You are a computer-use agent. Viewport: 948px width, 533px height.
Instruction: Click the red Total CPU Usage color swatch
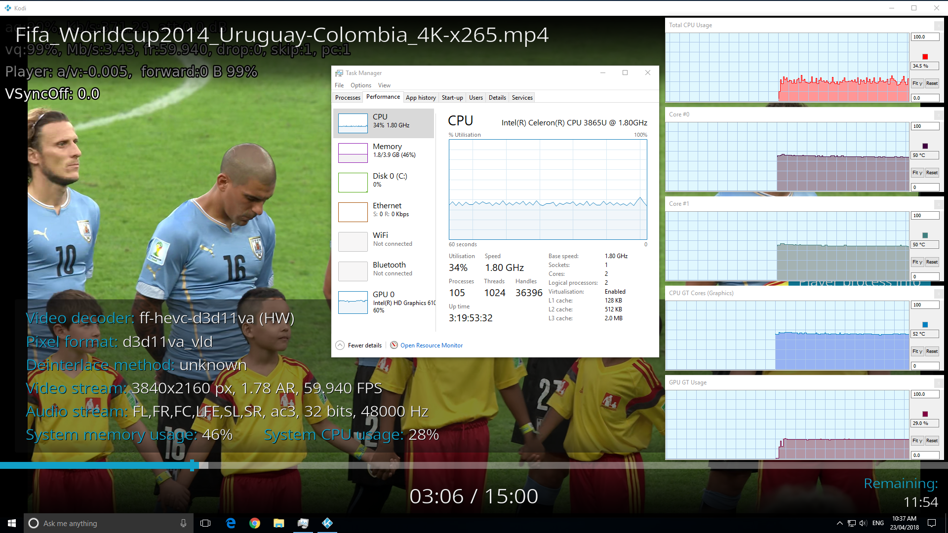[925, 57]
